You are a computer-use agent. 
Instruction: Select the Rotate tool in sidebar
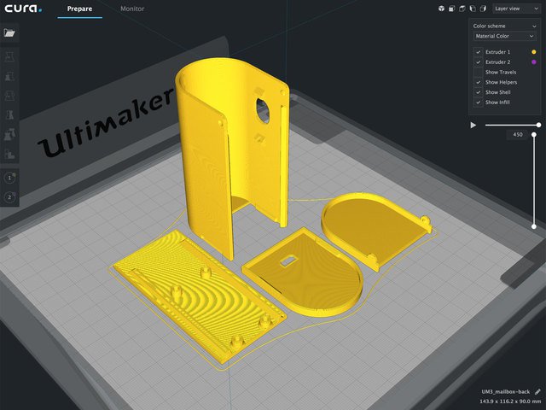coord(9,95)
